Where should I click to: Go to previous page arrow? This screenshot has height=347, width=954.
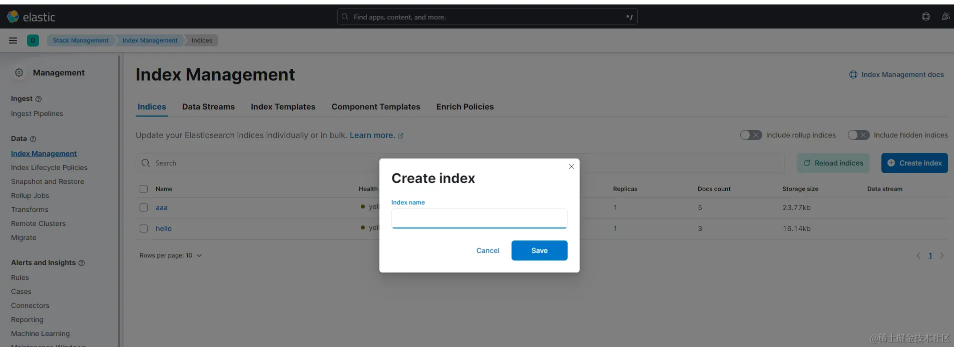point(918,255)
